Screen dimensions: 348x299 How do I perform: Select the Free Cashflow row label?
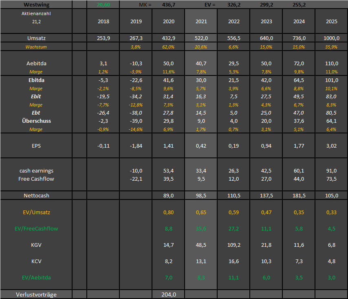coord(36,179)
